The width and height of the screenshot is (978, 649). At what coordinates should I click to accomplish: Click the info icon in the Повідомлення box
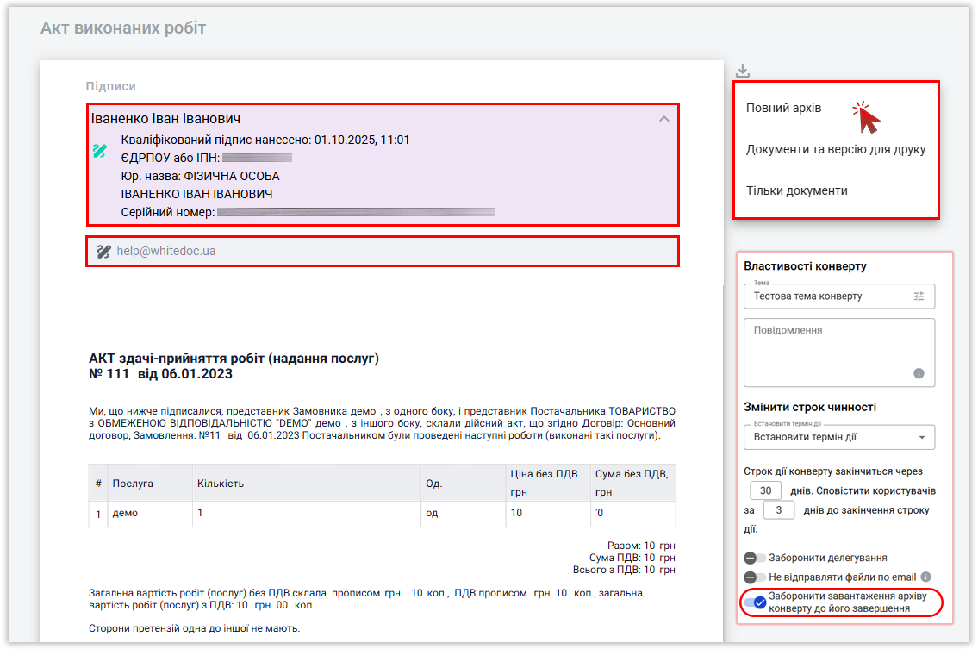tap(919, 373)
